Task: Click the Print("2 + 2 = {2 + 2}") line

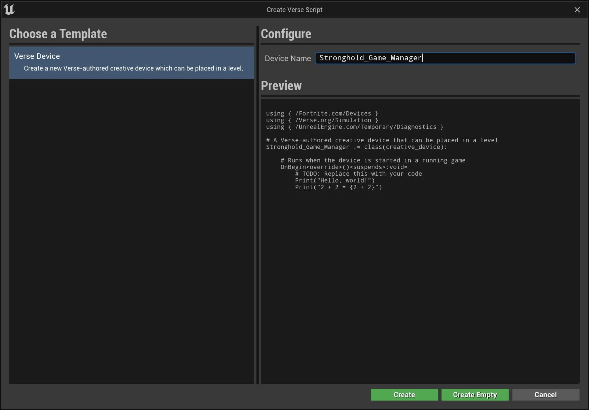Action: click(339, 187)
